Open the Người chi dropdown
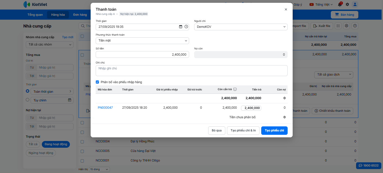Screen dimensions: 383x173 (x=241, y=27)
